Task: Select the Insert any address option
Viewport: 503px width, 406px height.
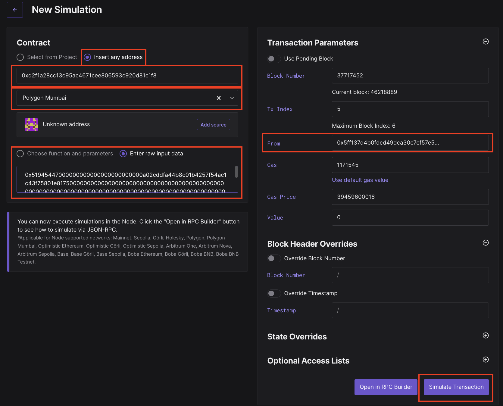Action: 87,57
